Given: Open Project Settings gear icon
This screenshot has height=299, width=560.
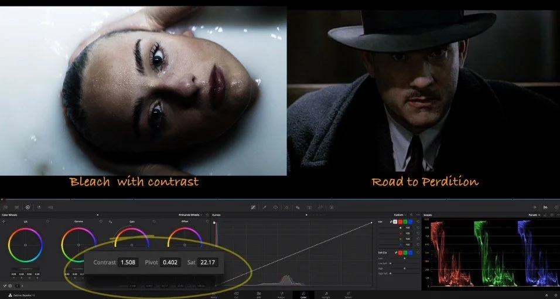Looking at the screenshot, I should 557,295.
